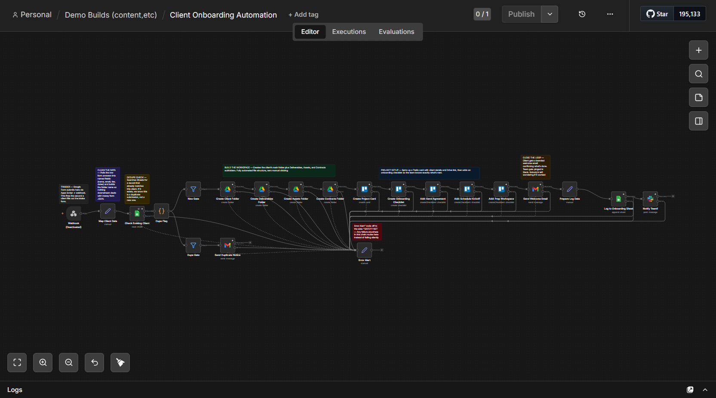Select the Send Welcome Email Gmail node
The width and height of the screenshot is (716, 398).
tap(535, 189)
